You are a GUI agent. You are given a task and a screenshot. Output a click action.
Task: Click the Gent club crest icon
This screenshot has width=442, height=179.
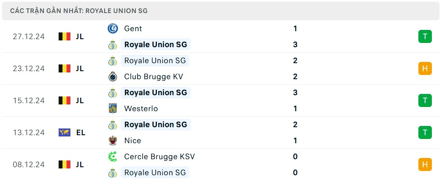113,29
